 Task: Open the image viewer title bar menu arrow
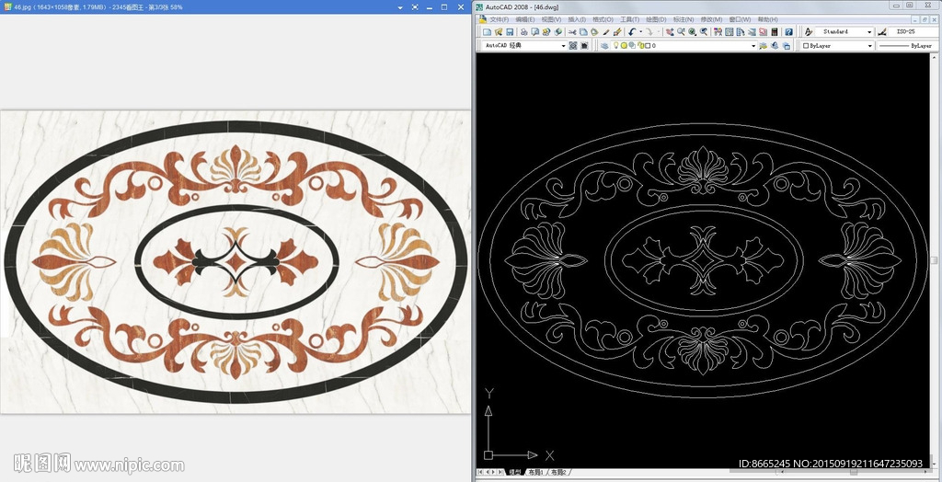pyautogui.click(x=401, y=6)
